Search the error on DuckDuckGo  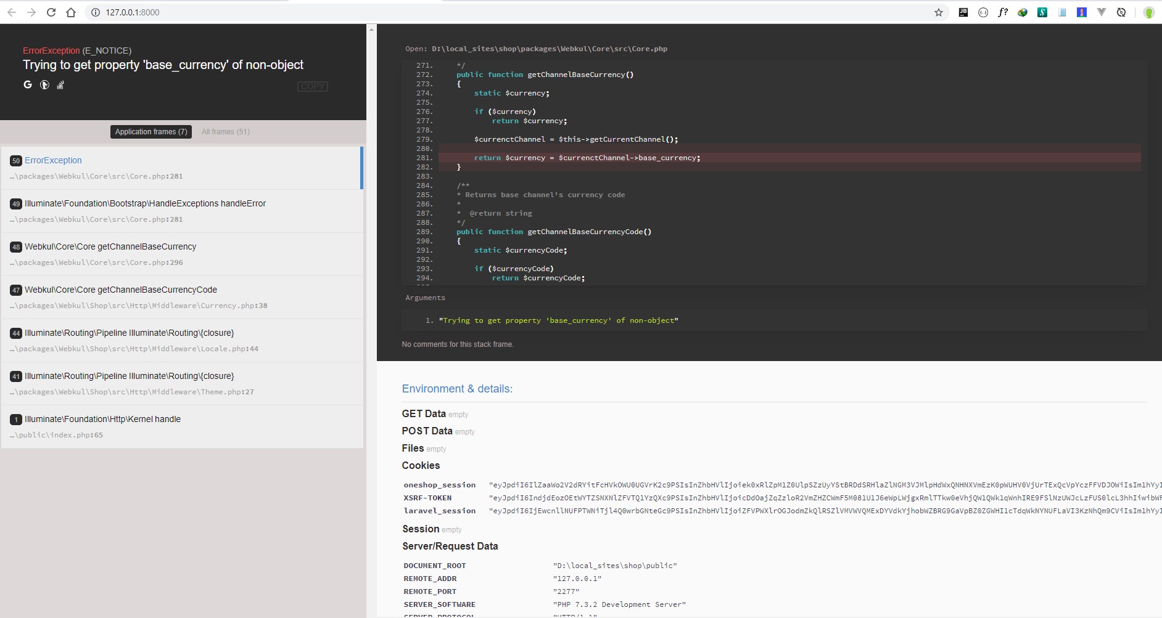[44, 85]
